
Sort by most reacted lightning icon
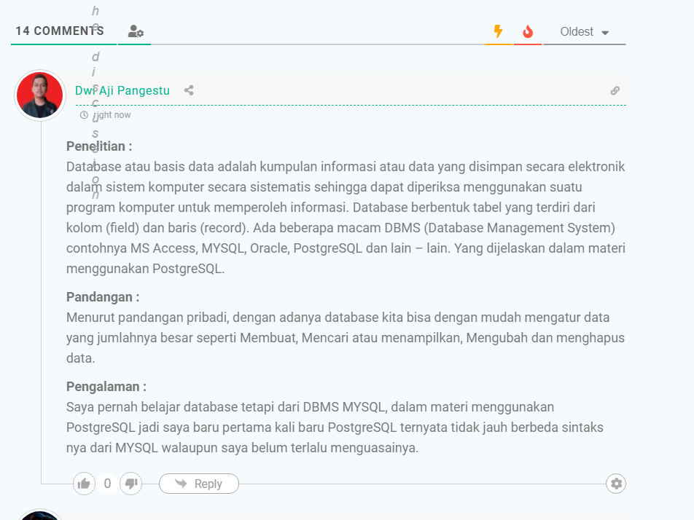pyautogui.click(x=499, y=31)
